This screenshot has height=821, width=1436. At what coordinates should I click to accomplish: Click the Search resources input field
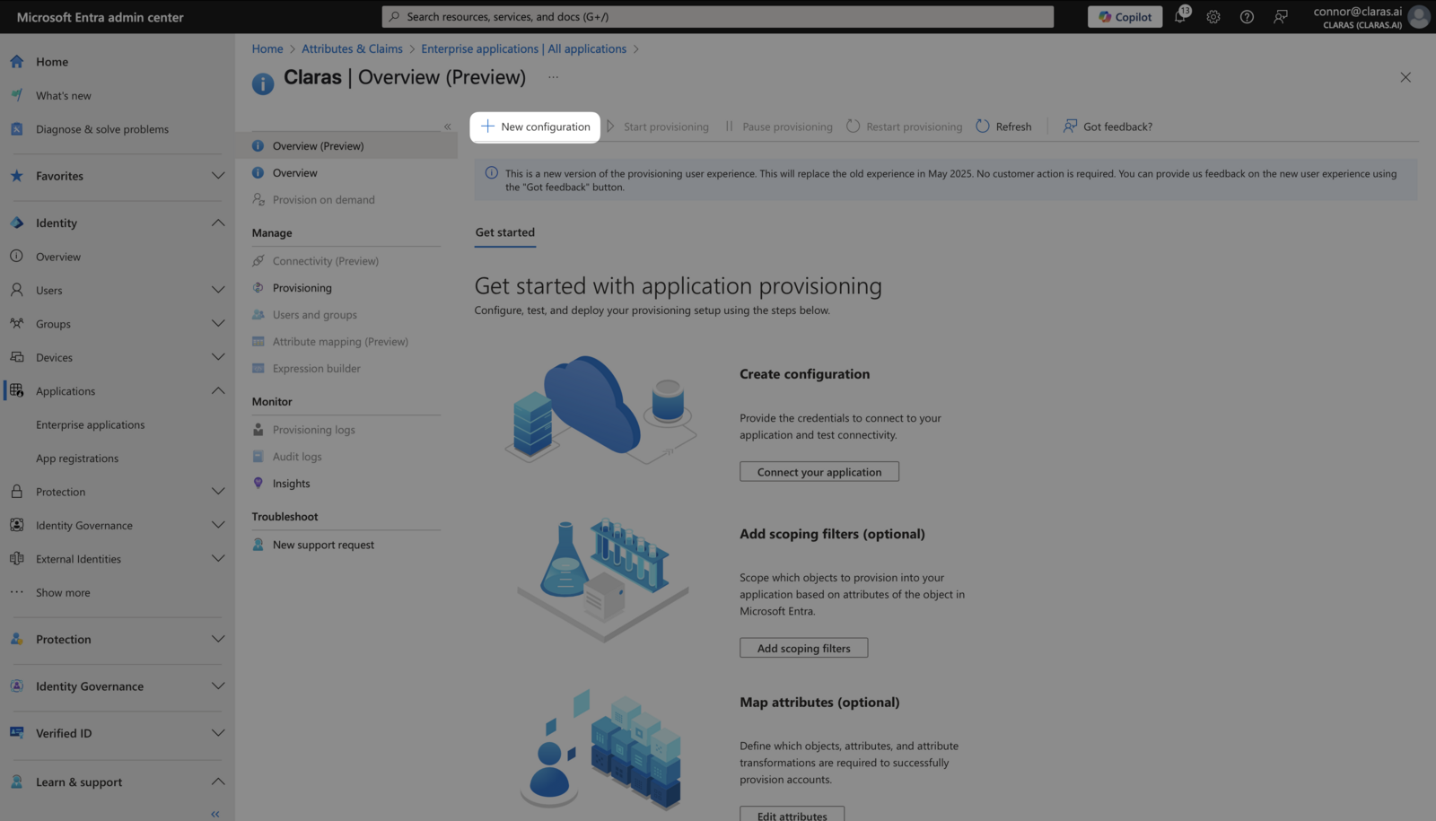718,16
